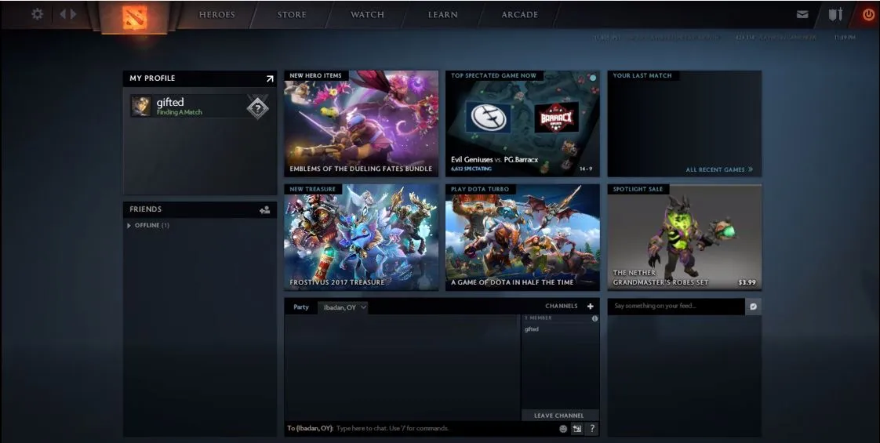
Task: Expand My Profile with arrow icon
Action: click(x=269, y=78)
